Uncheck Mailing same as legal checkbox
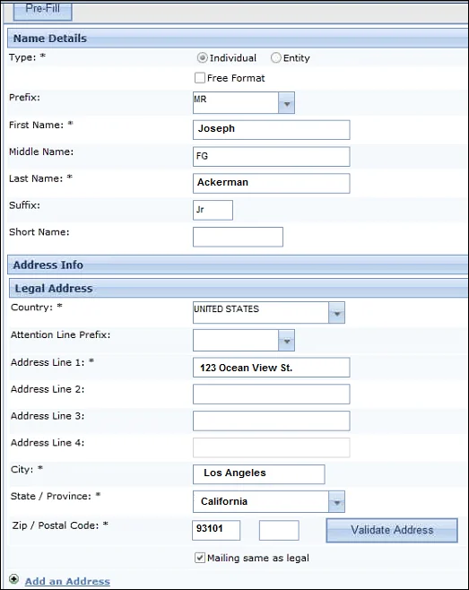Screen dimensions: 469x590 pyautogui.click(x=200, y=558)
